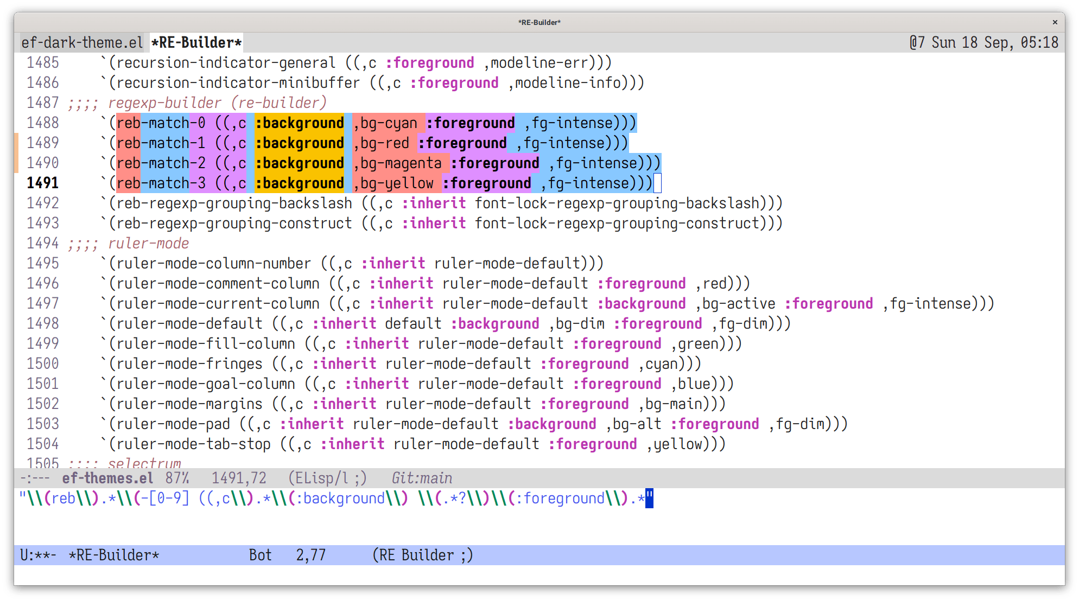
Task: Close the window with the X button
Action: click(1055, 22)
